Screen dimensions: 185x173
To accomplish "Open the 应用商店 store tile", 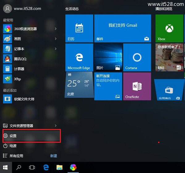I will 169,90.
